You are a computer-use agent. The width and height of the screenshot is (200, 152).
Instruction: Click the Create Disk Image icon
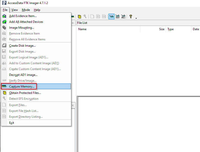coord(4,45)
